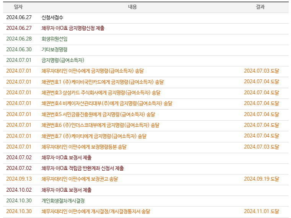The width and height of the screenshot is (291, 218).
Task: Select 2024.07.04 도달 result for 채권번호4 row
Action: (x=262, y=103)
